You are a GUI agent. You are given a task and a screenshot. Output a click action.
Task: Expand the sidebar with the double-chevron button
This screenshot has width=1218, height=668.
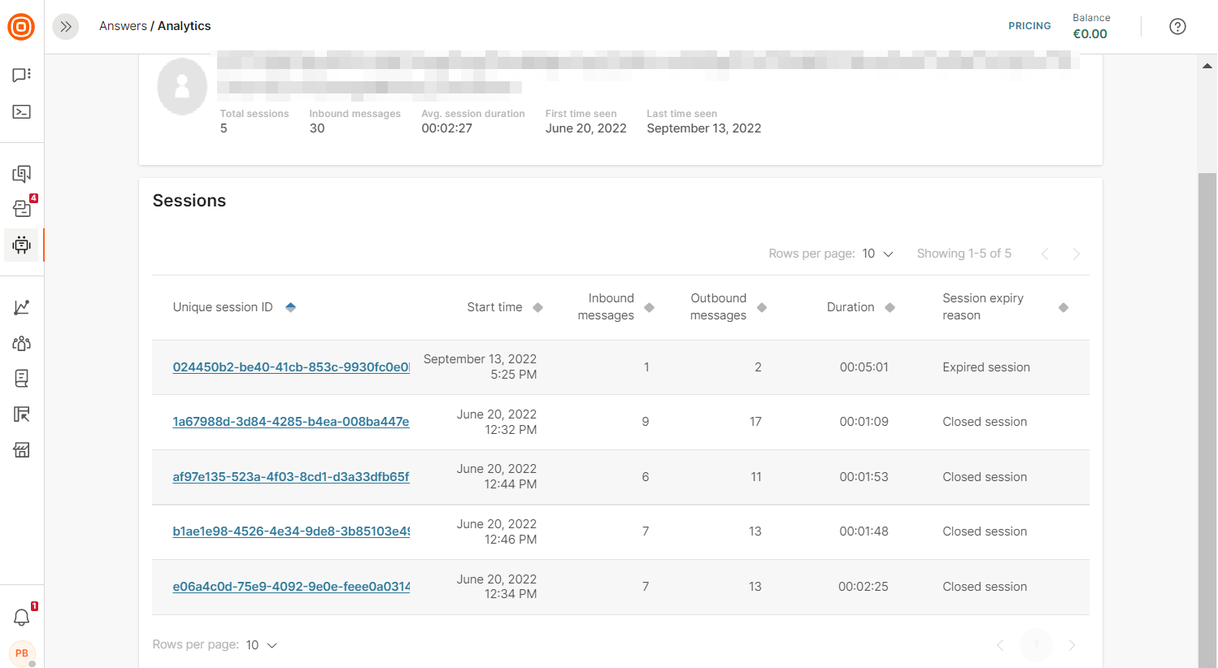(66, 27)
